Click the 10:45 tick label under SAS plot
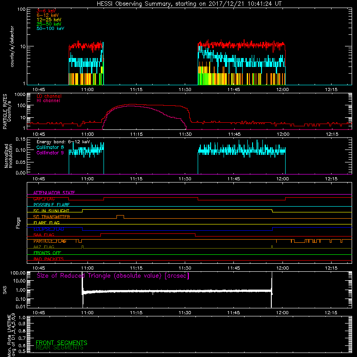The width and height of the screenshot is (357, 357). click(39, 313)
